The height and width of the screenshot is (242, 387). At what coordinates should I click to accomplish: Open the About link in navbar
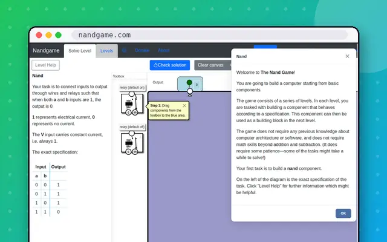[163, 50]
